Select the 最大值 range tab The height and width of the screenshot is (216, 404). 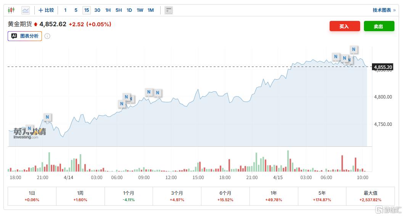pyautogui.click(x=370, y=196)
